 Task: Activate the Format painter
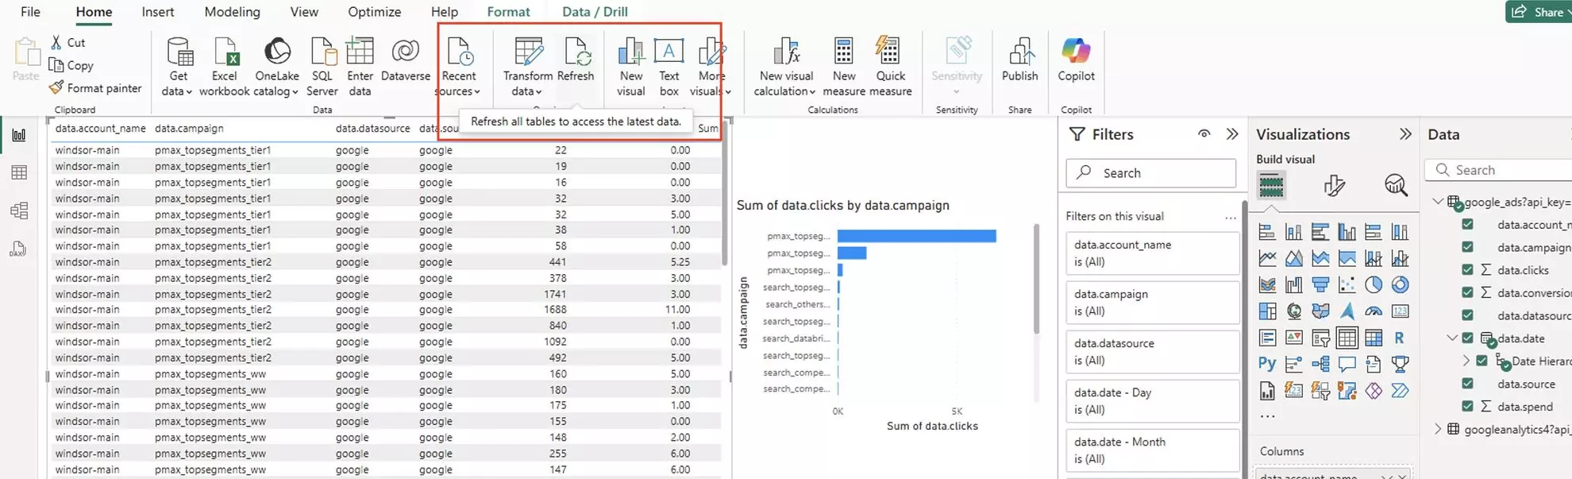coord(95,88)
